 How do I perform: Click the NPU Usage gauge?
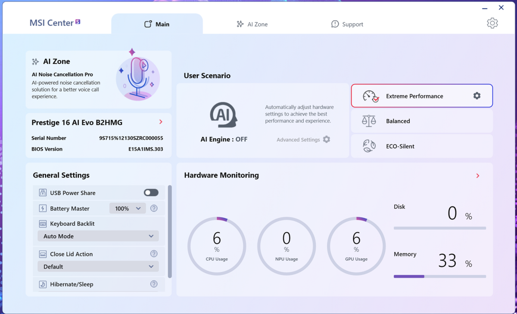coord(287,246)
